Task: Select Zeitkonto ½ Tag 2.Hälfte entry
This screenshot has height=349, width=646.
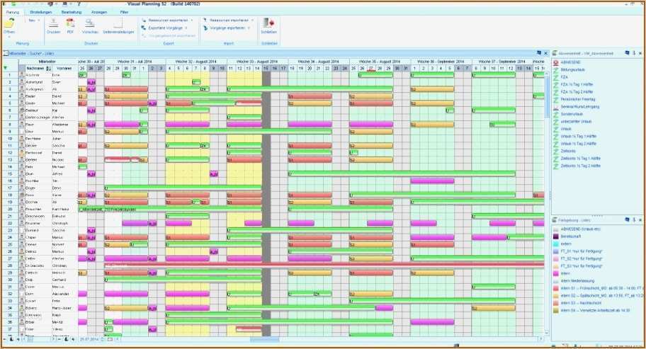Action: [581, 166]
